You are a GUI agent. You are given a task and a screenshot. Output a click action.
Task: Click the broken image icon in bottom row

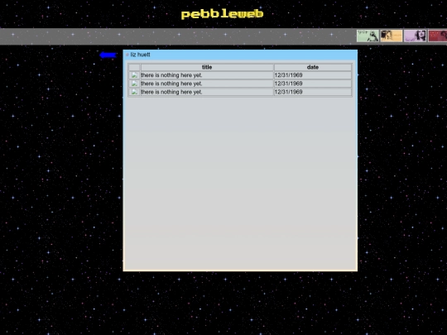click(134, 92)
